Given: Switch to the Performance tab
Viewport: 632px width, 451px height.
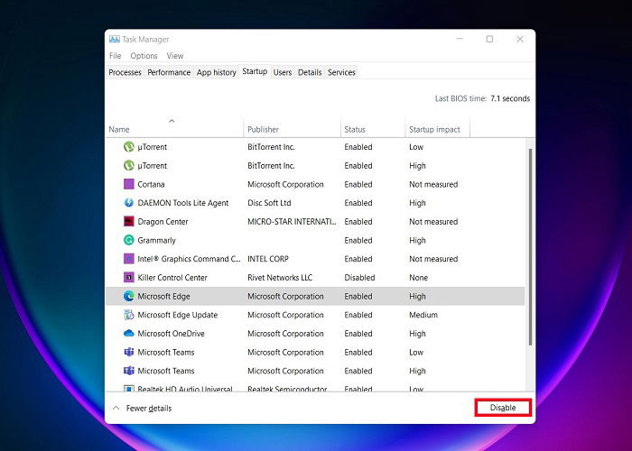Looking at the screenshot, I should [169, 72].
